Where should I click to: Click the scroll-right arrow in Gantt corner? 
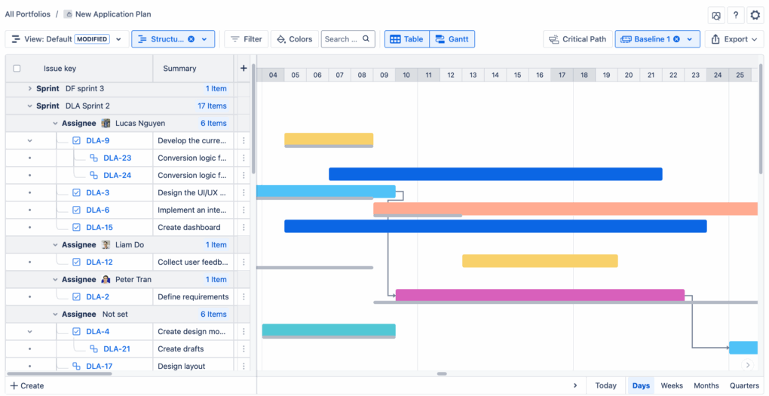point(747,364)
